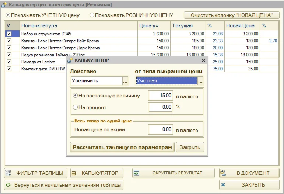Click the filter icon on ФИЛЬТР ТАБЛИЦЫ button
The width and height of the screenshot is (284, 194).
(8, 173)
